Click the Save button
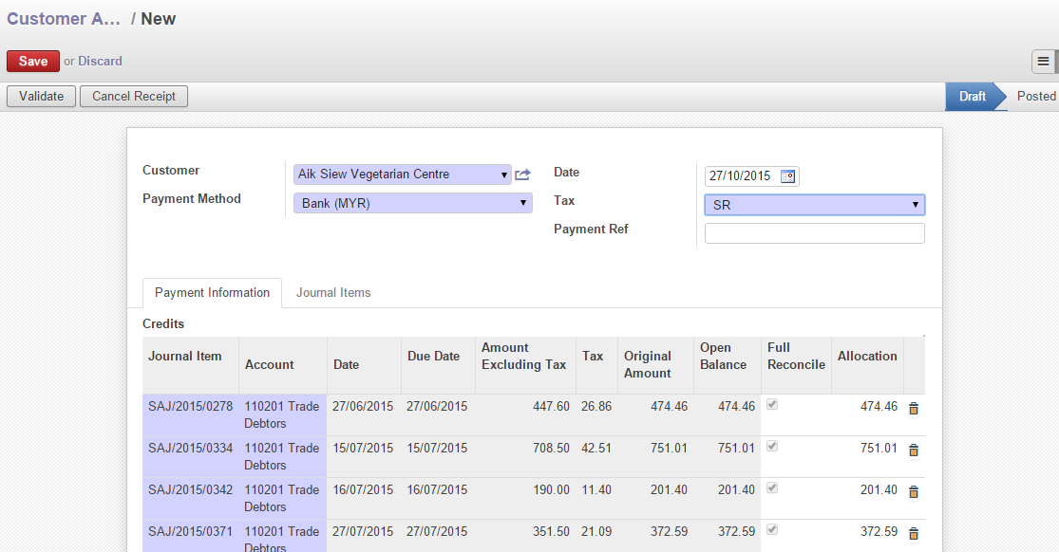Image resolution: width=1059 pixels, height=552 pixels. click(32, 60)
